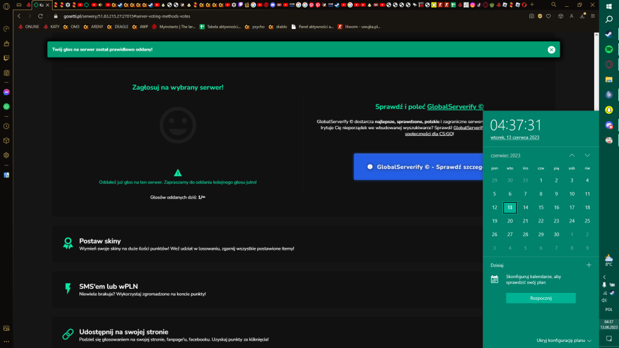
Task: Open Snapchat icon on the taskbar
Action: tap(608, 110)
